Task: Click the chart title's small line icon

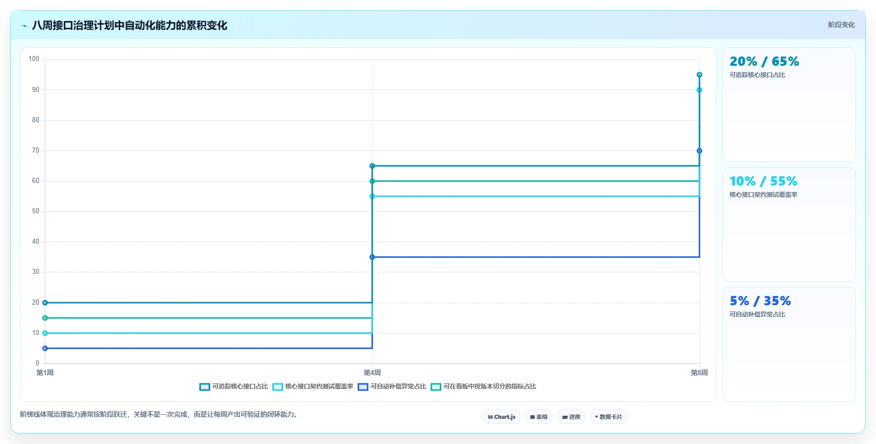Action: pyautogui.click(x=24, y=26)
